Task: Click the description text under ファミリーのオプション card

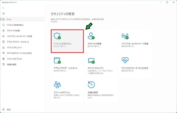Action: [66, 96]
